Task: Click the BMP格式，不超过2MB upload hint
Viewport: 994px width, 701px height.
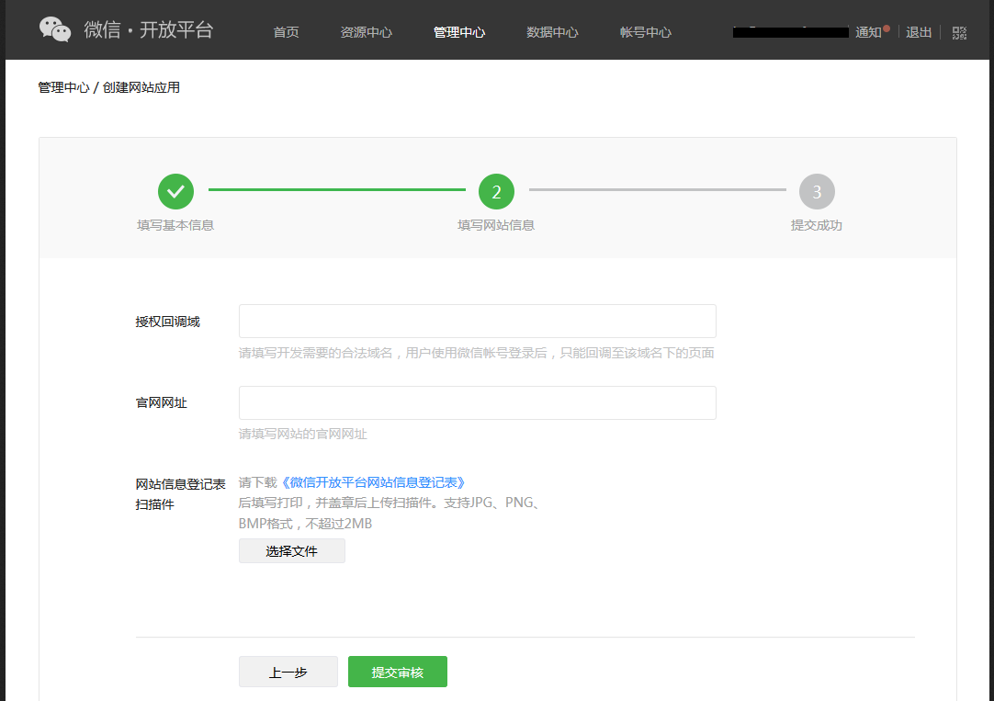Action: point(306,524)
